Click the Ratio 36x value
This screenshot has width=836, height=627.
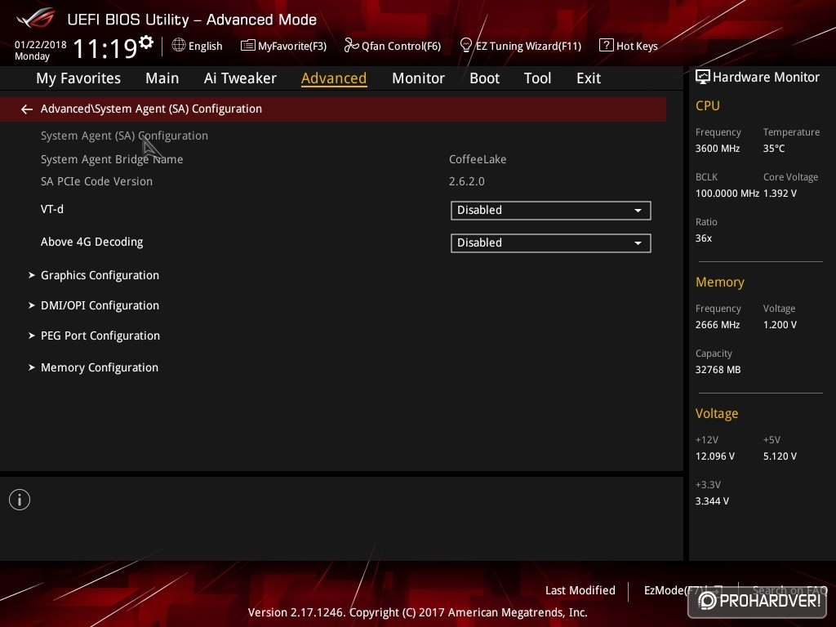point(704,238)
